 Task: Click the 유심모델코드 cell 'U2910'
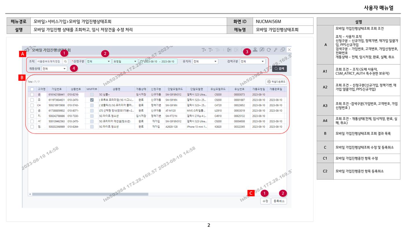pos(218,111)
